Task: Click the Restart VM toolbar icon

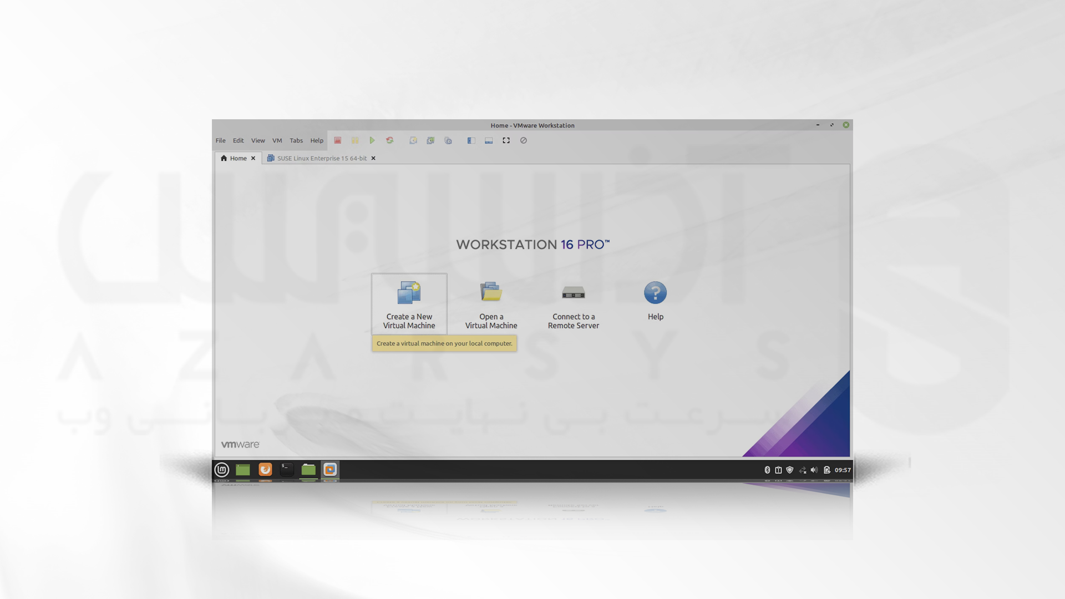Action: tap(390, 140)
